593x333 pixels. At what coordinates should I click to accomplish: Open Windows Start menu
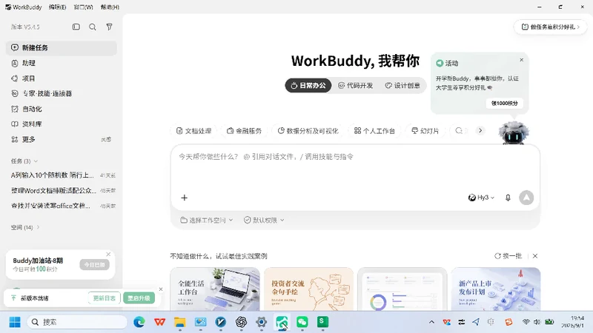click(15, 322)
